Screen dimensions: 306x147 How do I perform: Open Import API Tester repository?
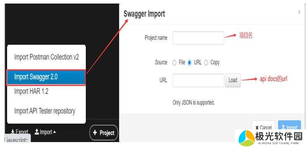[x=45, y=111]
